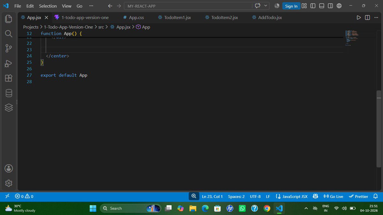
Task: Click UTF-8 encoding indicator
Action: coord(255,197)
